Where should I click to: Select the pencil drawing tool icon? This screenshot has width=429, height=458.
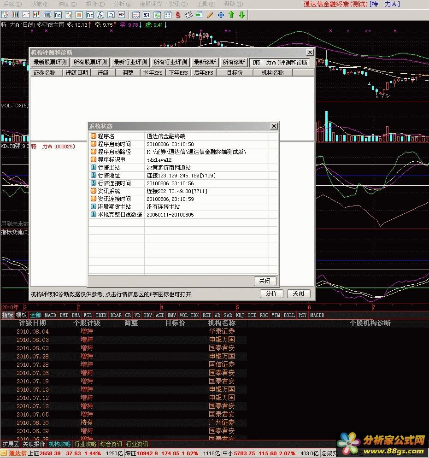click(210, 15)
